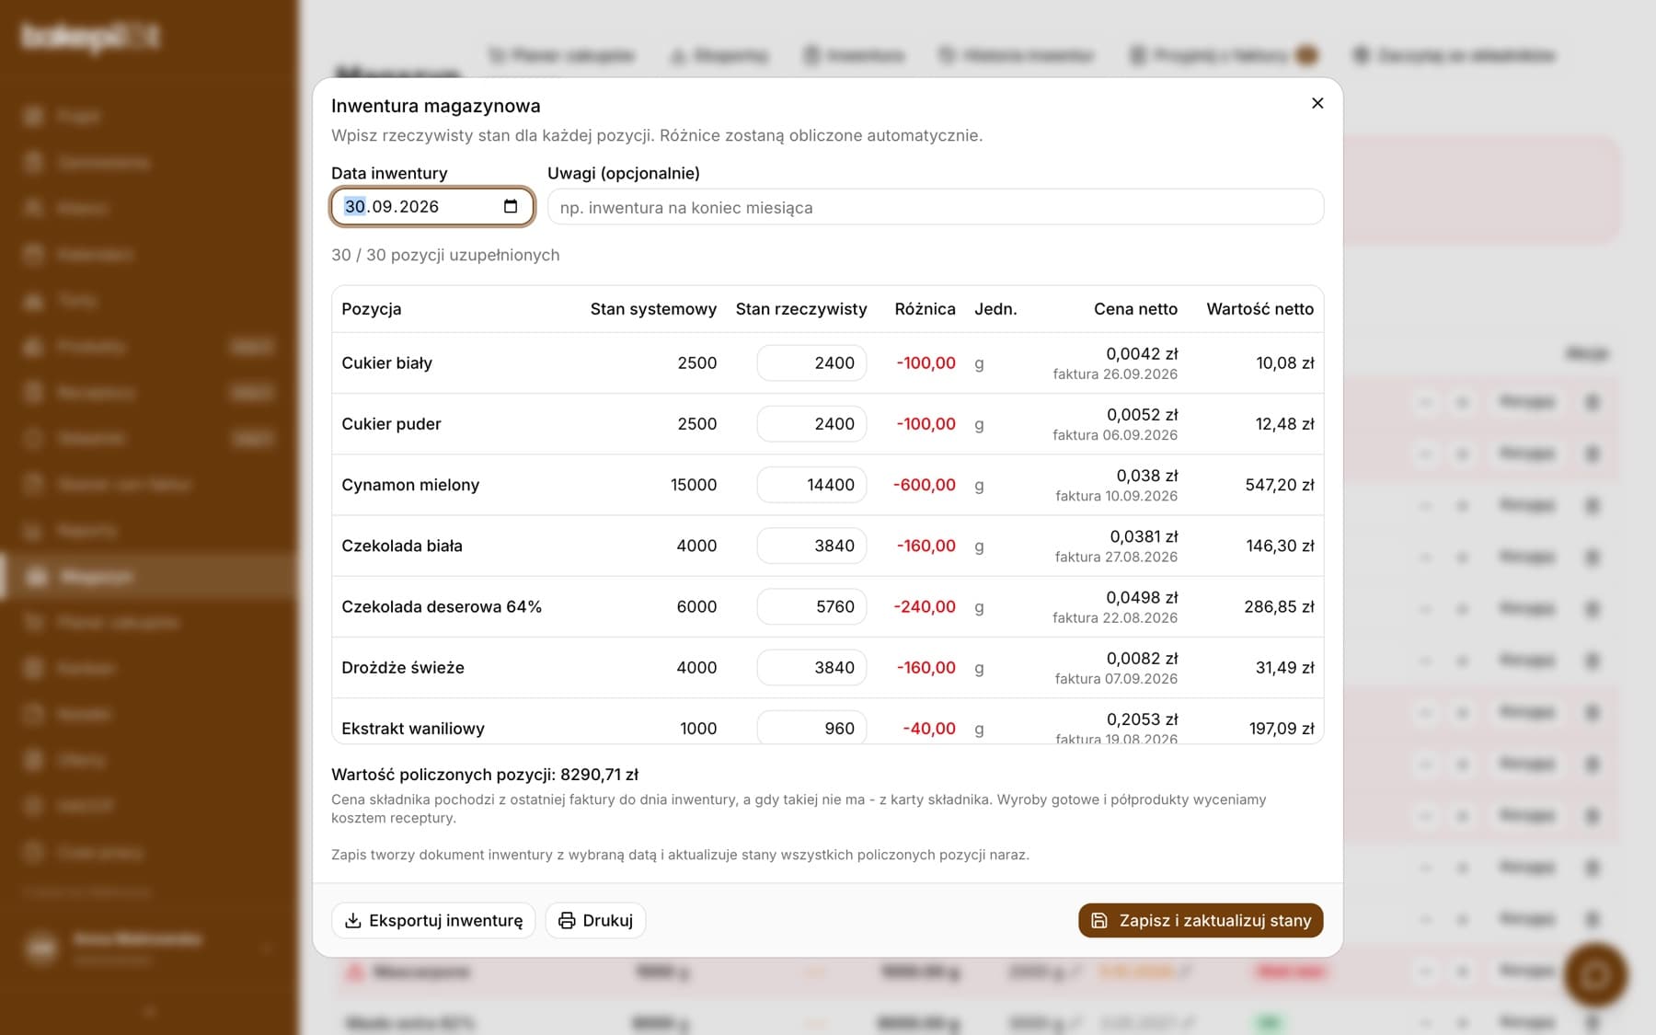This screenshot has height=1035, width=1656.
Task: Click the faktura 26.09.2026 label
Action: [x=1115, y=374]
